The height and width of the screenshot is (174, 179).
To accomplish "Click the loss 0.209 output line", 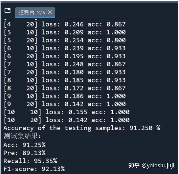I will click(65, 32).
